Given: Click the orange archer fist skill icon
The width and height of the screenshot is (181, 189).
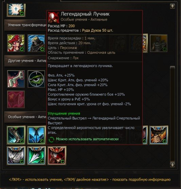Looking at the screenshot, I should (x=158, y=135).
